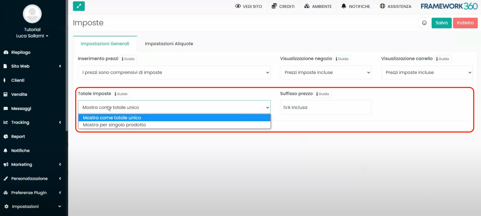The height and width of the screenshot is (216, 481).
Task: Open Guida next to Suffisso prezzo
Action: pyautogui.click(x=323, y=94)
